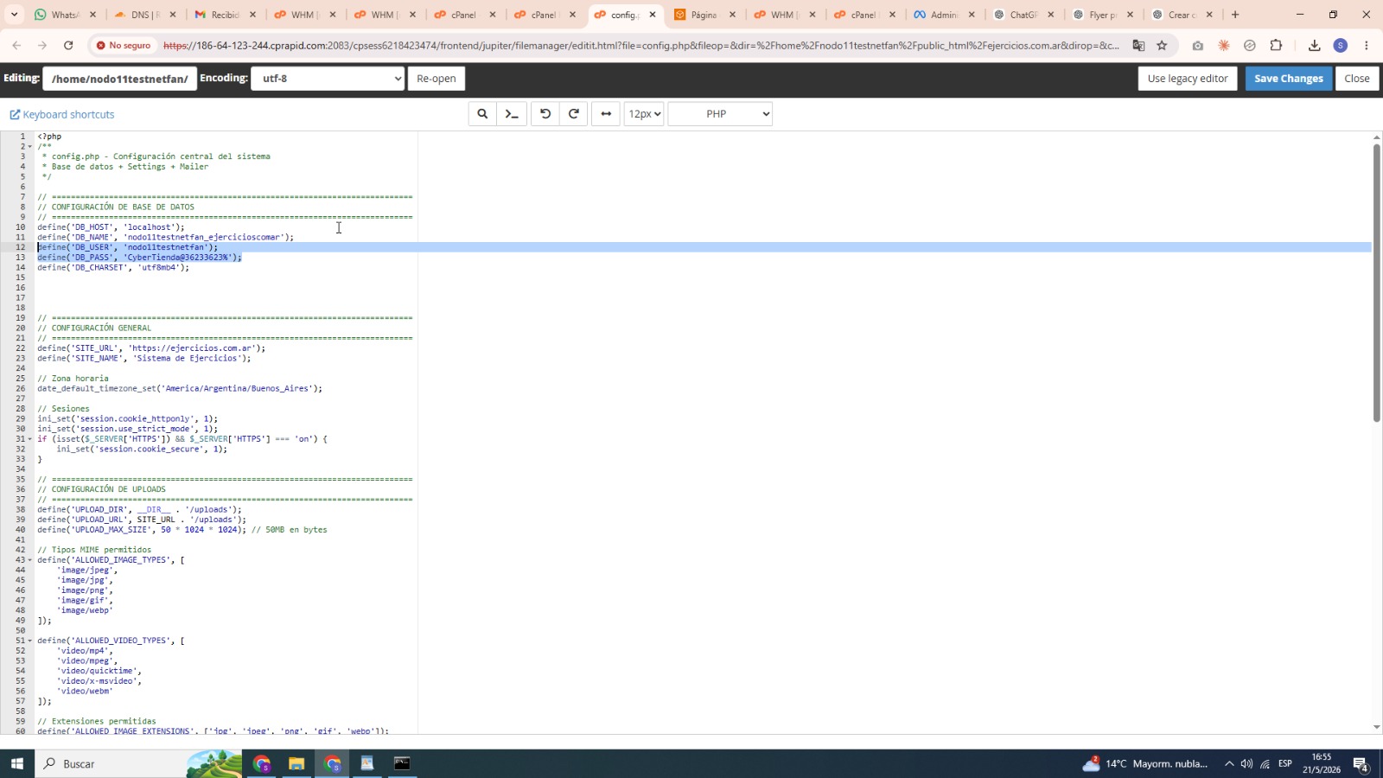Click the SITE_URL define line
The height and width of the screenshot is (778, 1383).
coord(151,348)
